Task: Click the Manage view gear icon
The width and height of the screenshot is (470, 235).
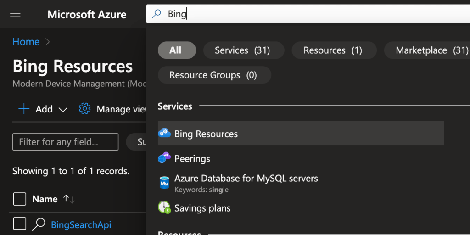Action: (x=84, y=109)
